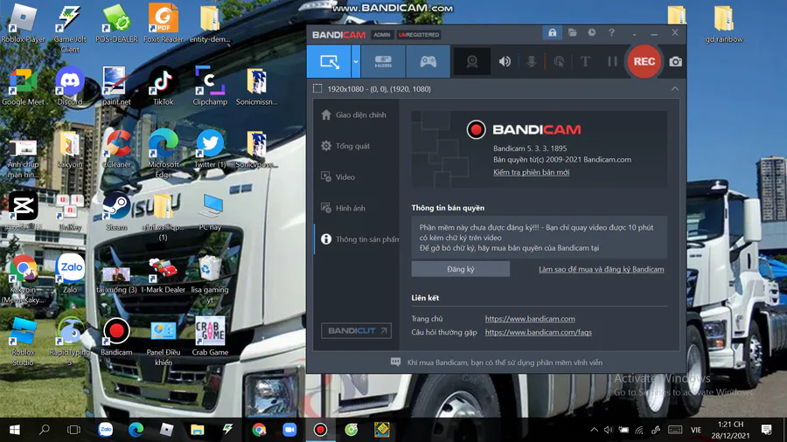787x442 pixels.
Task: Open Thông tin sản phẩm tab
Action: point(357,239)
